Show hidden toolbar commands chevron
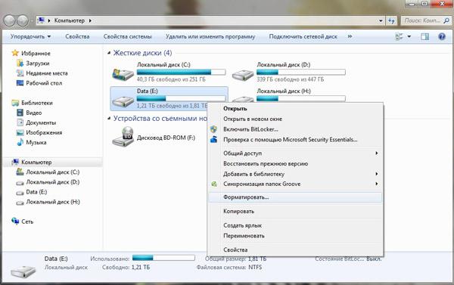 coord(350,36)
